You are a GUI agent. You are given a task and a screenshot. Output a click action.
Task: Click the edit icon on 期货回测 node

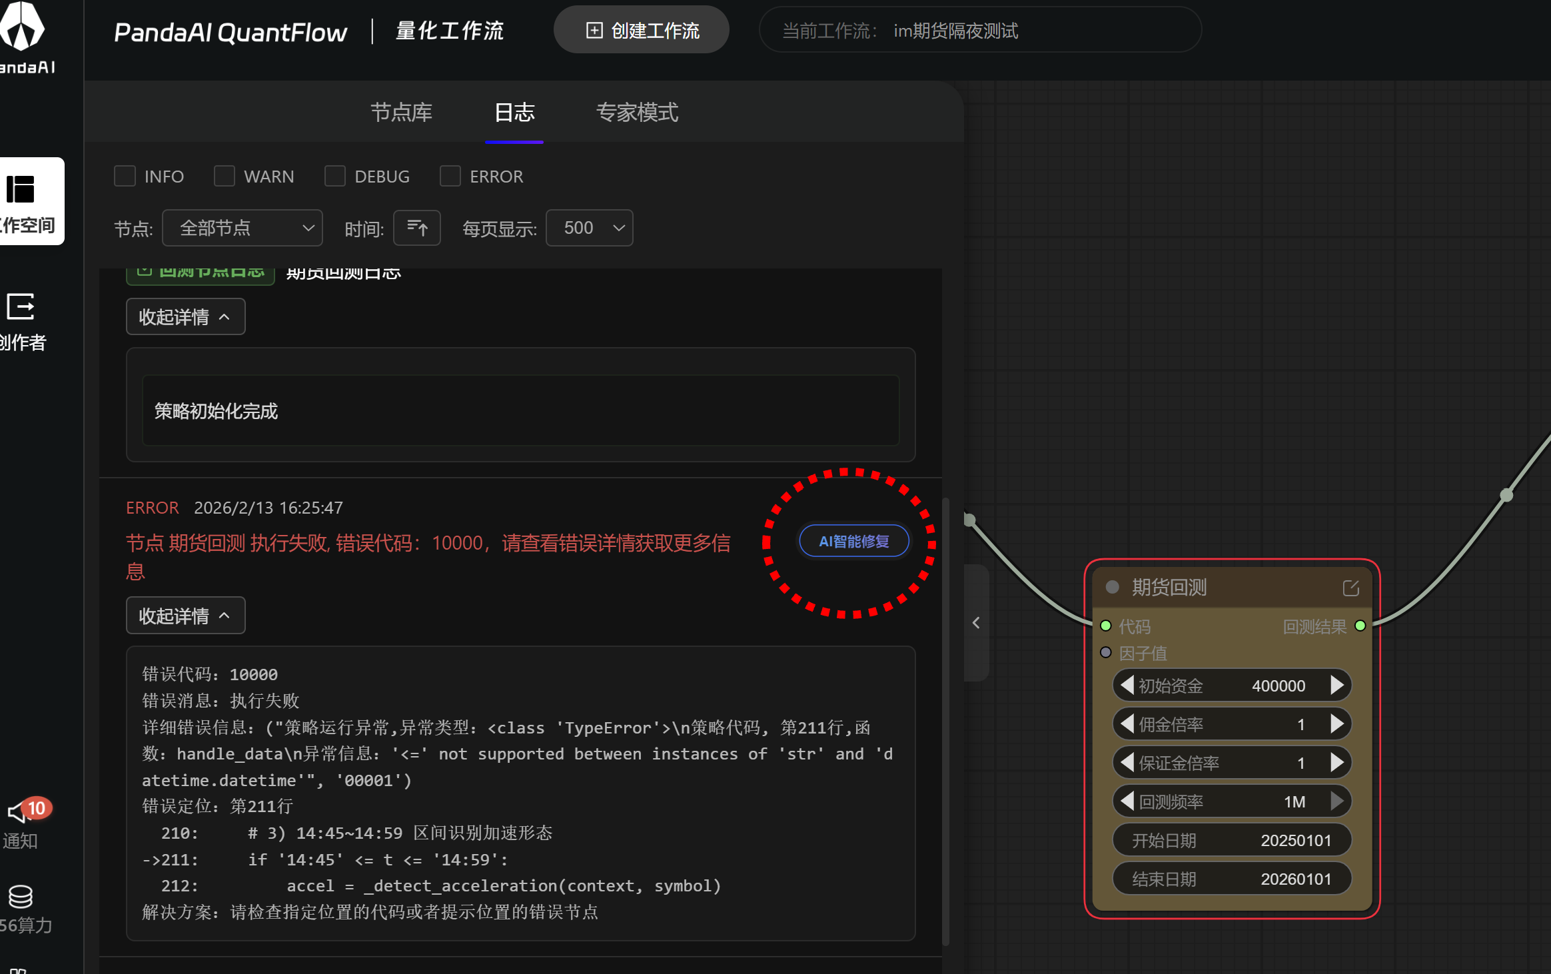1350,588
